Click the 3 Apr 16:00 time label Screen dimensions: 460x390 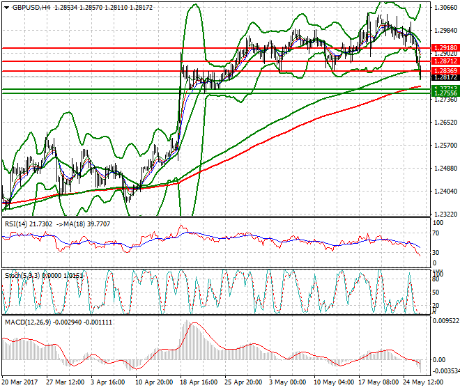click(x=107, y=382)
